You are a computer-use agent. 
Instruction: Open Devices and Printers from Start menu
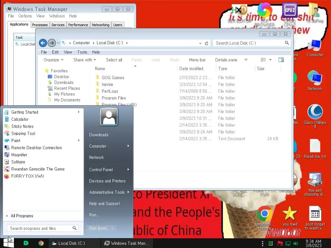(107, 181)
